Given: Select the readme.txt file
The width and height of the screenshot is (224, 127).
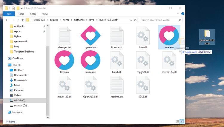Looking at the screenshot, I should pos(117,85).
